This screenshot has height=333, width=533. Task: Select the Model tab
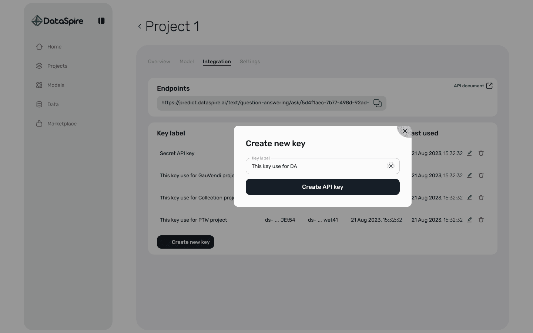click(187, 61)
